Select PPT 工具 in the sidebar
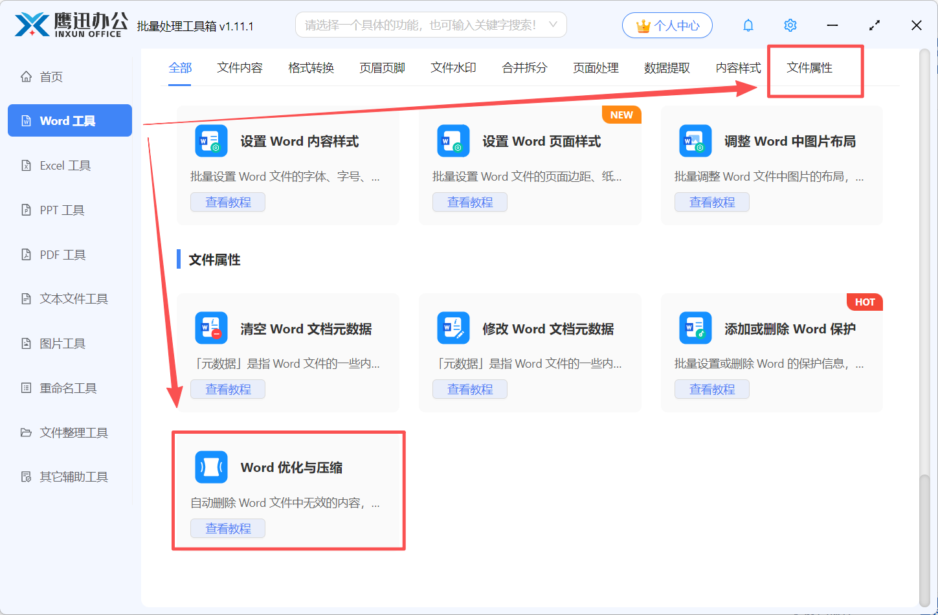The width and height of the screenshot is (938, 615). point(70,210)
